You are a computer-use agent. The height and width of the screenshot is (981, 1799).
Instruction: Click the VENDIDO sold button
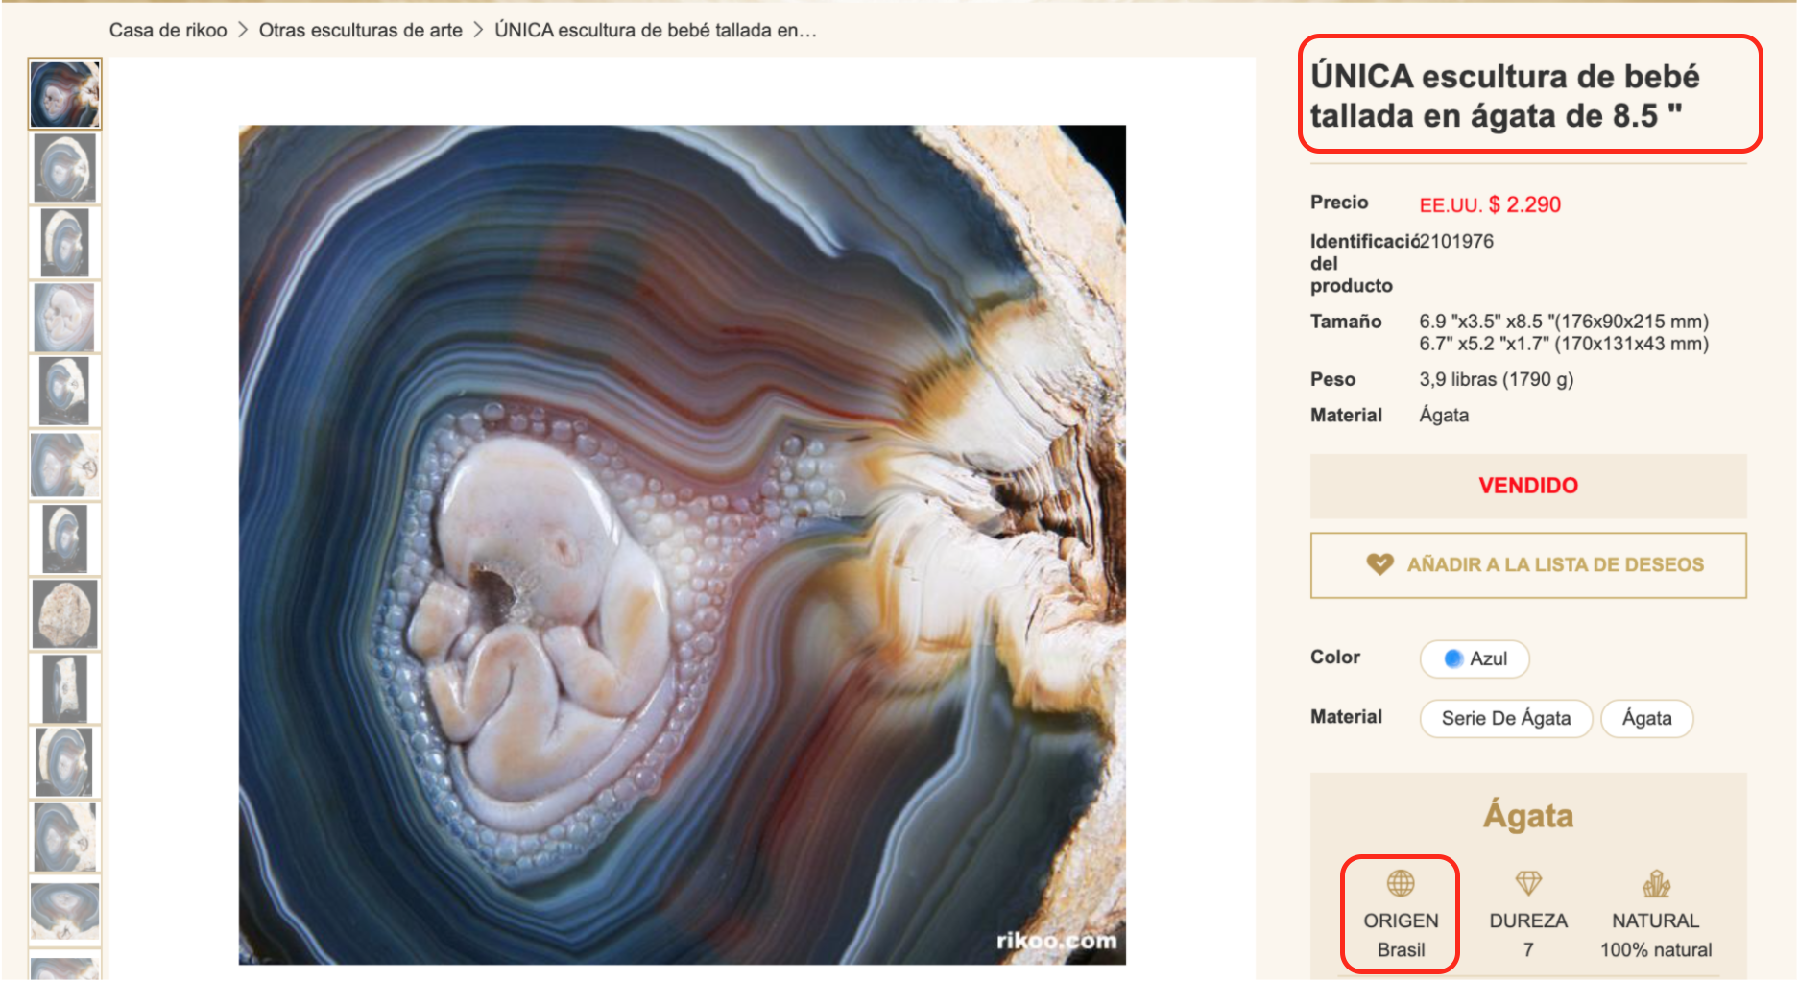pos(1528,486)
